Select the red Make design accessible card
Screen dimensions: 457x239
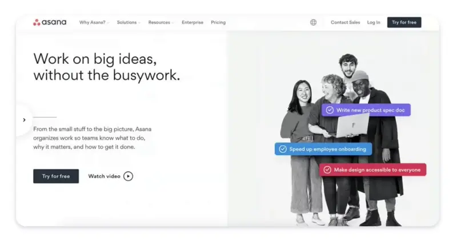[x=373, y=170]
